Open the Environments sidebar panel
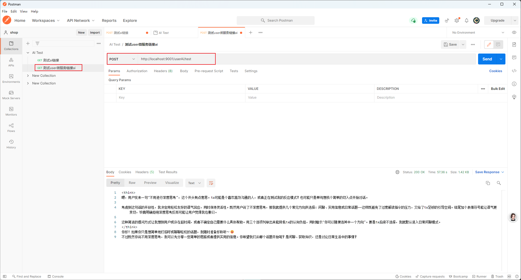Screen dimensions: 521x280 point(11,79)
